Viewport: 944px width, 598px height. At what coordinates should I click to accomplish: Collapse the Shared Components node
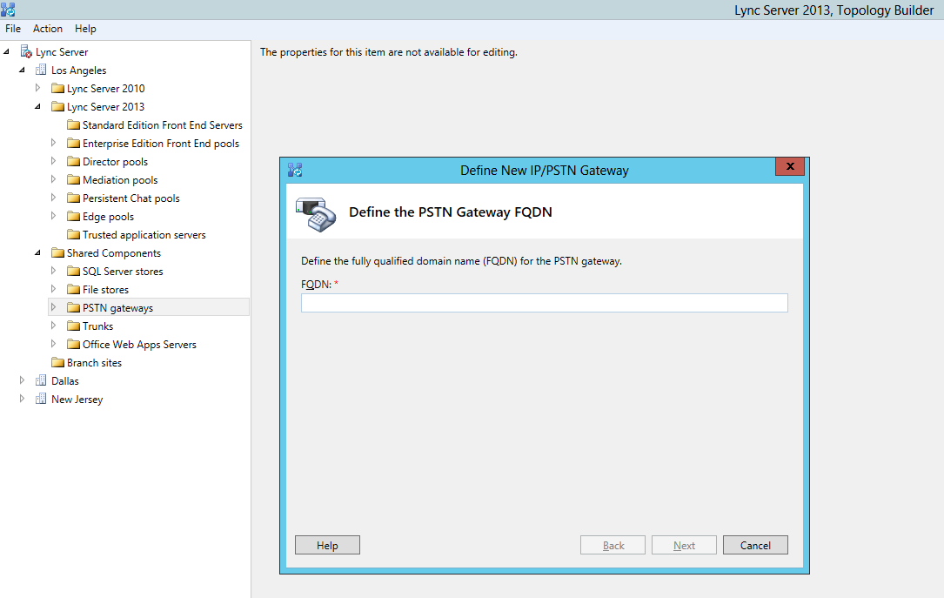[37, 253]
